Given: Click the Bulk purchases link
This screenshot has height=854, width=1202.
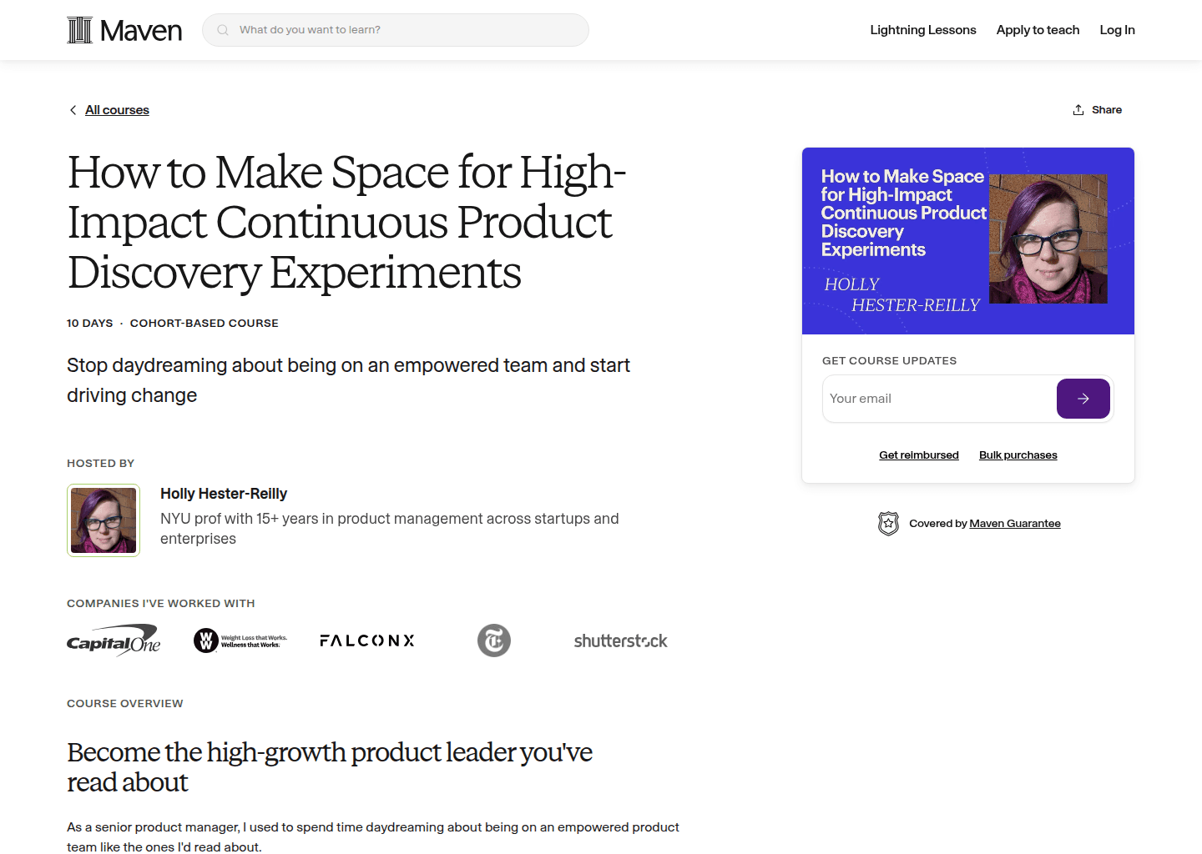Looking at the screenshot, I should click(x=1018, y=455).
